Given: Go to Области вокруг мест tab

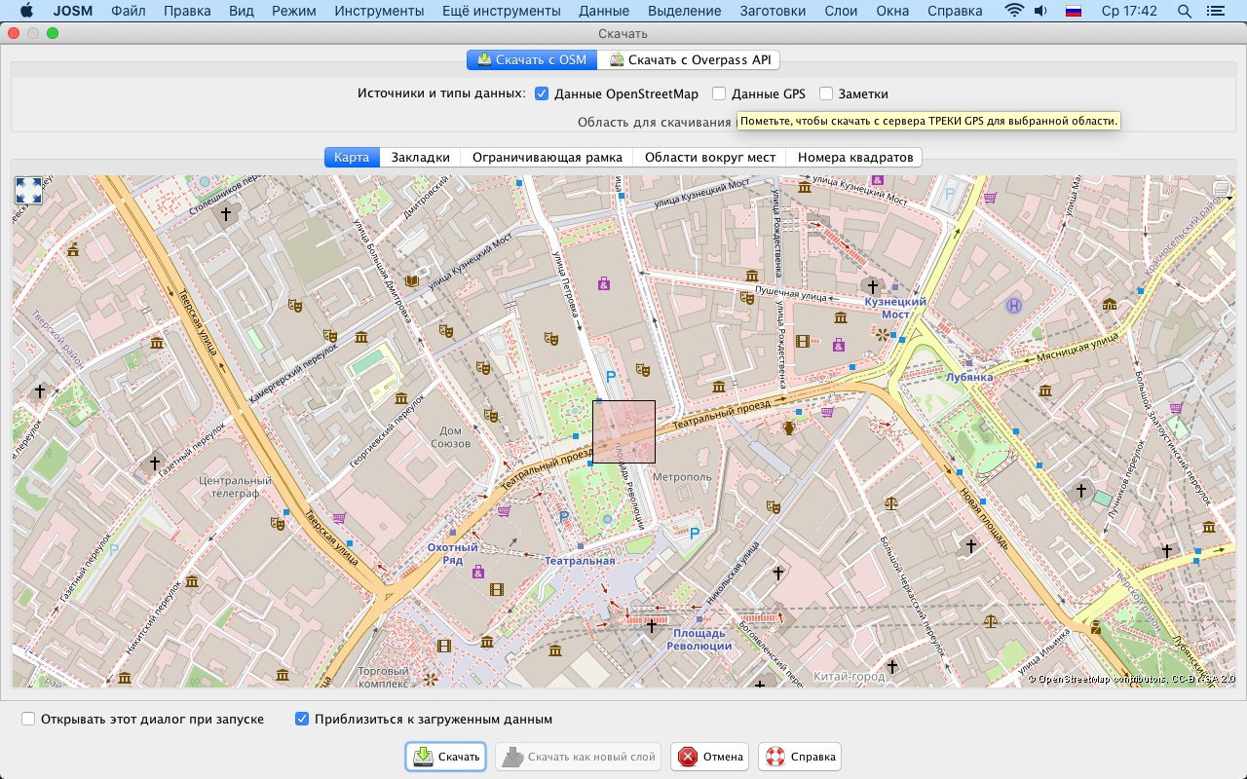Looking at the screenshot, I should pyautogui.click(x=709, y=157).
